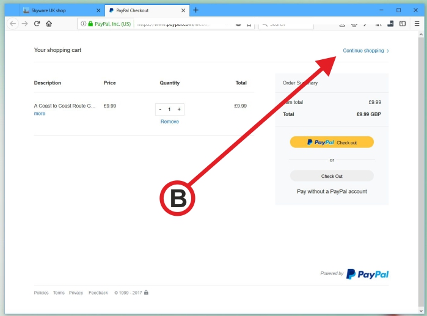Click the Total £9.99 GBP value
Image resolution: width=427 pixels, height=316 pixels.
tap(369, 114)
